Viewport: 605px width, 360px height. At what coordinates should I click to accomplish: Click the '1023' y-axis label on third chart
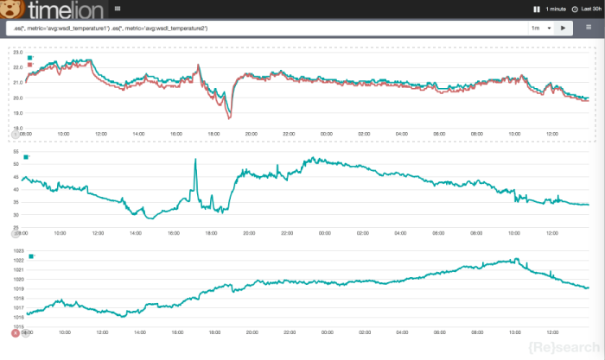click(18, 251)
